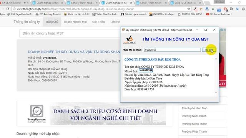Click the Nhập Mã số thuế input field
This screenshot has height=138, width=246.
click(172, 50)
